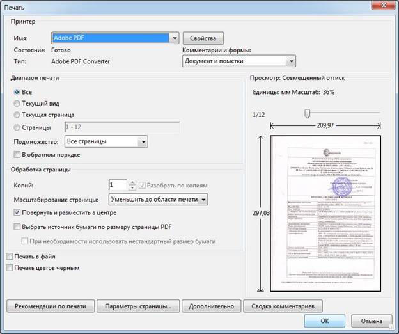The width and height of the screenshot is (399, 334).
Task: Select 'Текущая страница' radio option
Action: [x=17, y=115]
